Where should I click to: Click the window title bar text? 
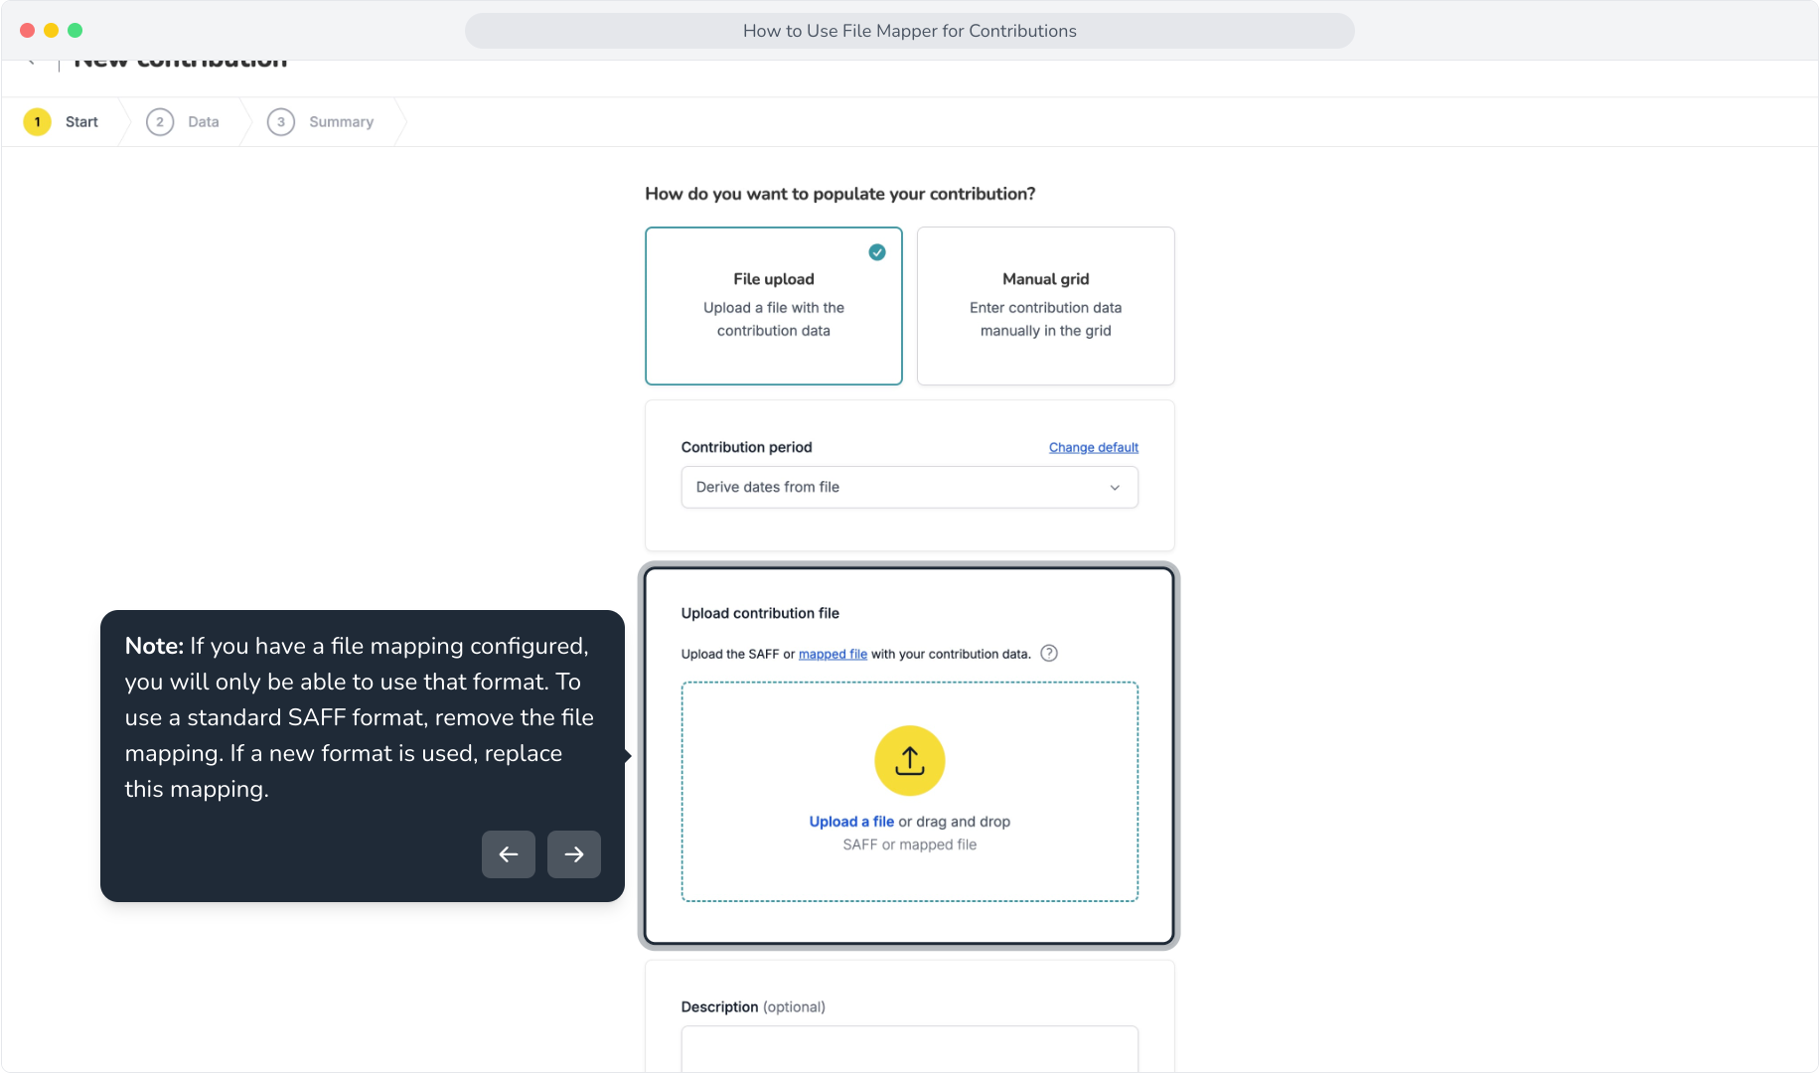(909, 31)
